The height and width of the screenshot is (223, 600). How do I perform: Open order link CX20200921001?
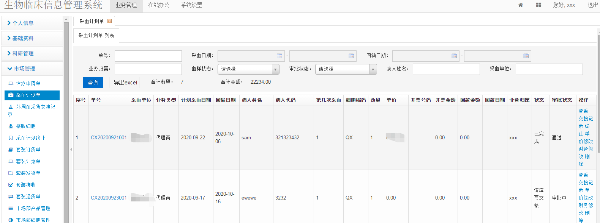[x=109, y=137]
